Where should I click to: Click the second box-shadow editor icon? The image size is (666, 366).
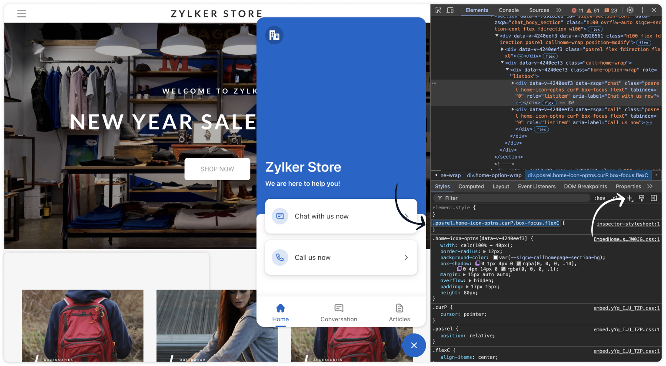point(459,269)
